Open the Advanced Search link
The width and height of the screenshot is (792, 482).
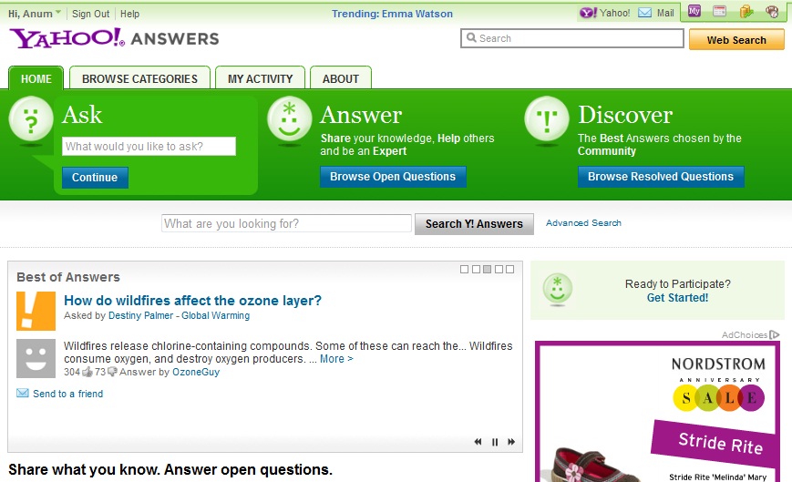point(583,223)
